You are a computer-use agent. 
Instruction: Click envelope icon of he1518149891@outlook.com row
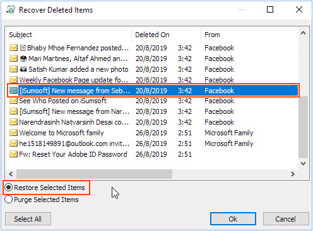coord(14,144)
